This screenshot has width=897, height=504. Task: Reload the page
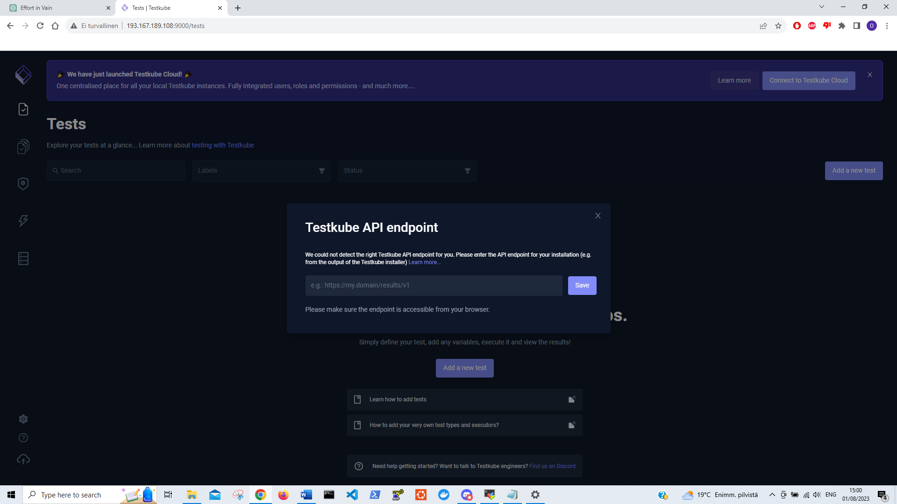coord(40,26)
